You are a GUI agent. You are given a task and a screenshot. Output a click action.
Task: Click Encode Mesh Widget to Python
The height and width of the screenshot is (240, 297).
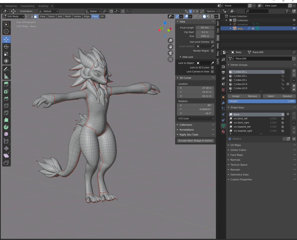(x=195, y=141)
